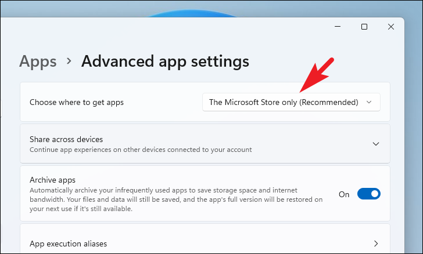The image size is (423, 254).
Task: Click the 'Choose where to get apps' label
Action: tap(77, 103)
